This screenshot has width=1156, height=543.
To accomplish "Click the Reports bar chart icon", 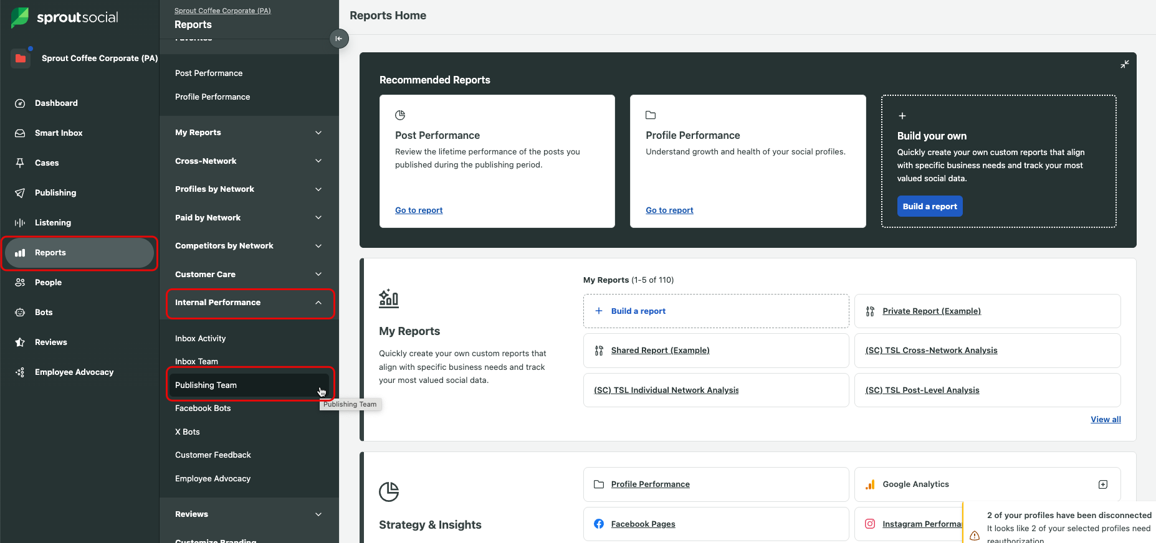I will point(20,253).
